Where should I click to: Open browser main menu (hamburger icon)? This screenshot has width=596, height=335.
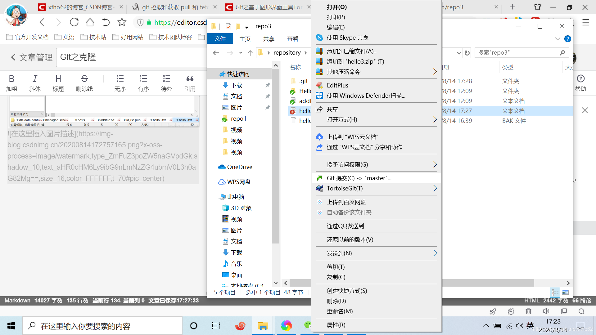pos(585,22)
